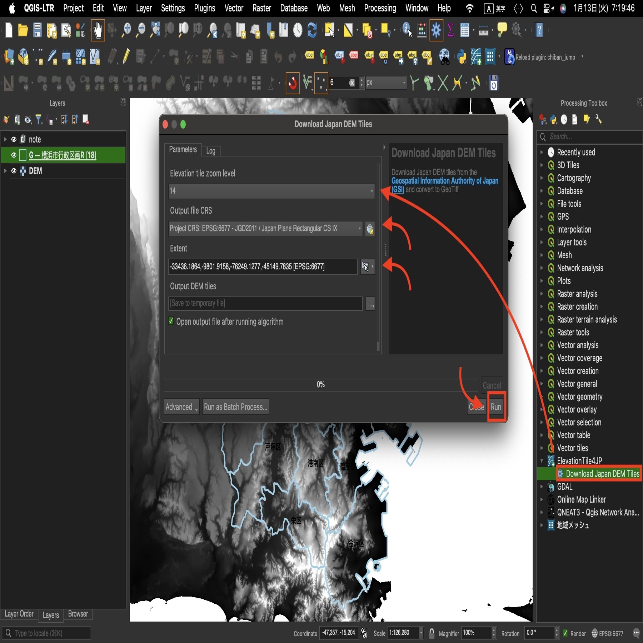Viewport: 643px width, 643px height.
Task: Open the Temporal Controller clock icon
Action: (x=298, y=30)
